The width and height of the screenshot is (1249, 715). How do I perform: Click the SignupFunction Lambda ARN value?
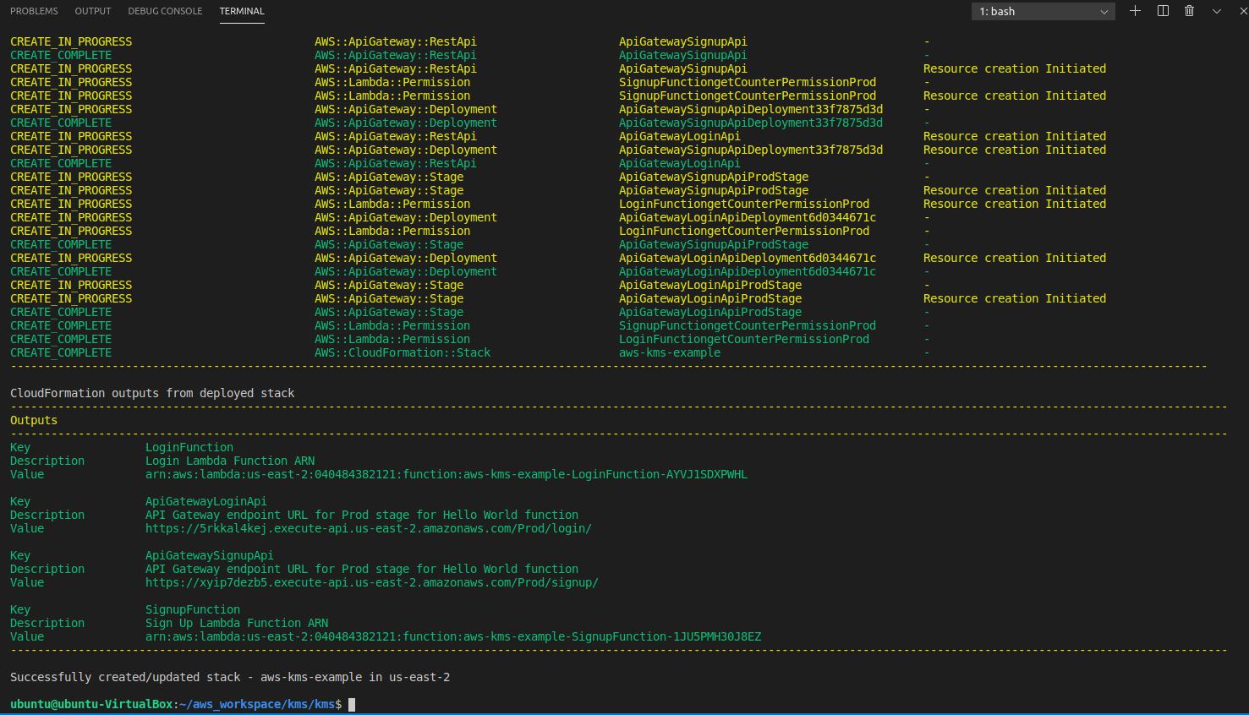[x=453, y=636]
